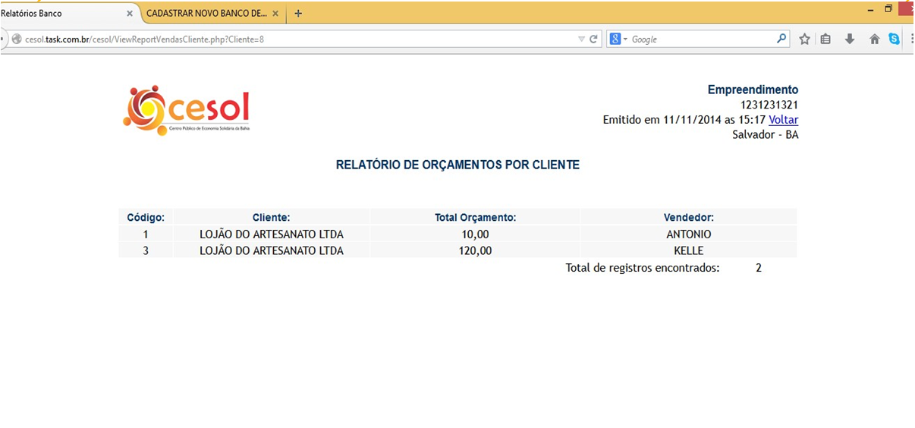The image size is (915, 428).
Task: Click the cesol logo image
Action: [x=186, y=111]
